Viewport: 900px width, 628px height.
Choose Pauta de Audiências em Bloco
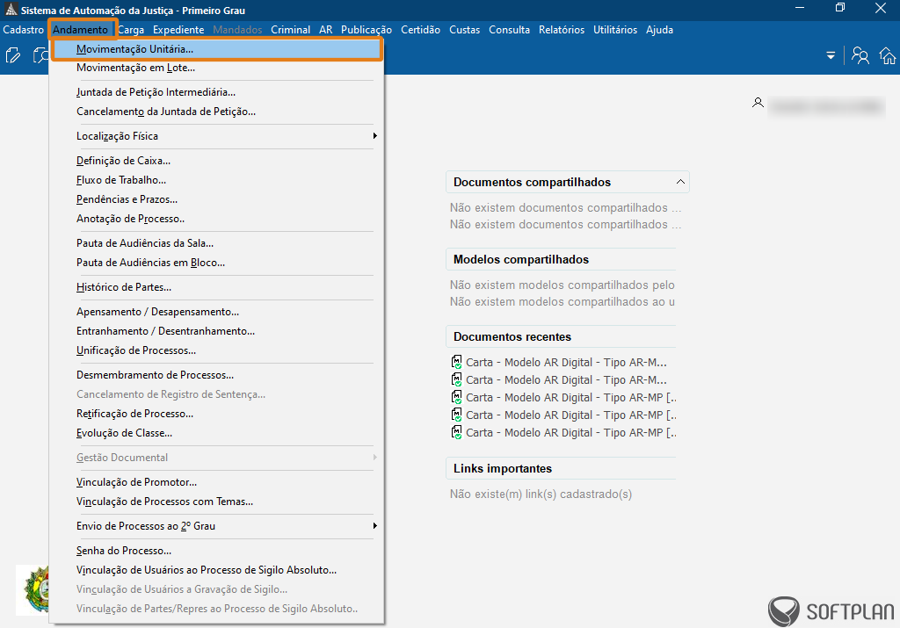pos(217,263)
